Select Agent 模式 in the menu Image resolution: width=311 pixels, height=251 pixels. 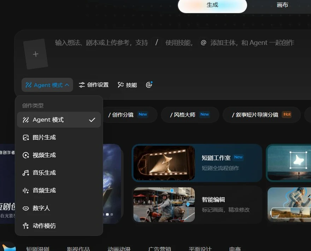tap(59, 120)
